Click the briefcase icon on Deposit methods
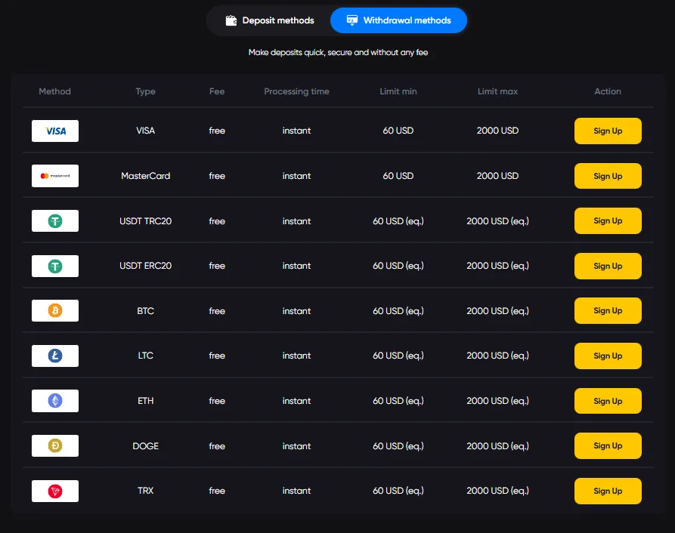Viewport: 675px width, 533px height. click(231, 20)
